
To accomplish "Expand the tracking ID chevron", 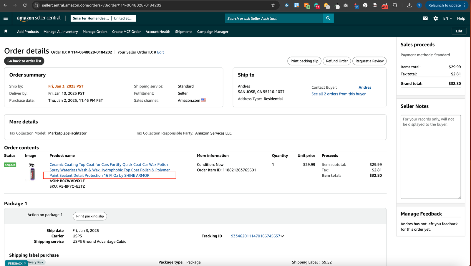I will point(282,236).
